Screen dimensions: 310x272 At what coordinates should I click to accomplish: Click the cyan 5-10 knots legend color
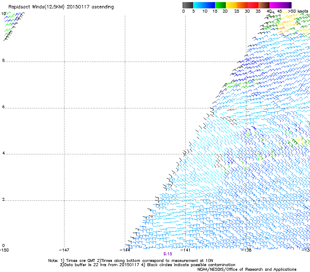pyautogui.click(x=199, y=5)
